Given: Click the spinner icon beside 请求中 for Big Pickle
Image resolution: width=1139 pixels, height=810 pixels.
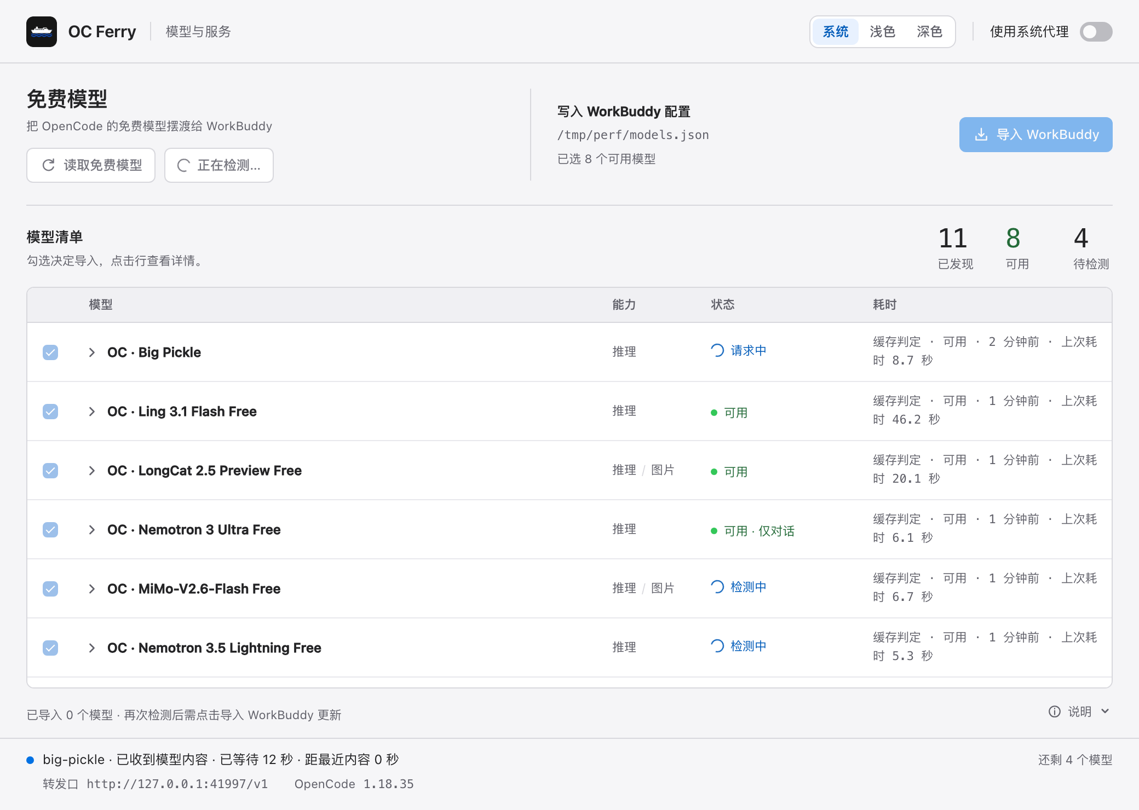Looking at the screenshot, I should [717, 350].
